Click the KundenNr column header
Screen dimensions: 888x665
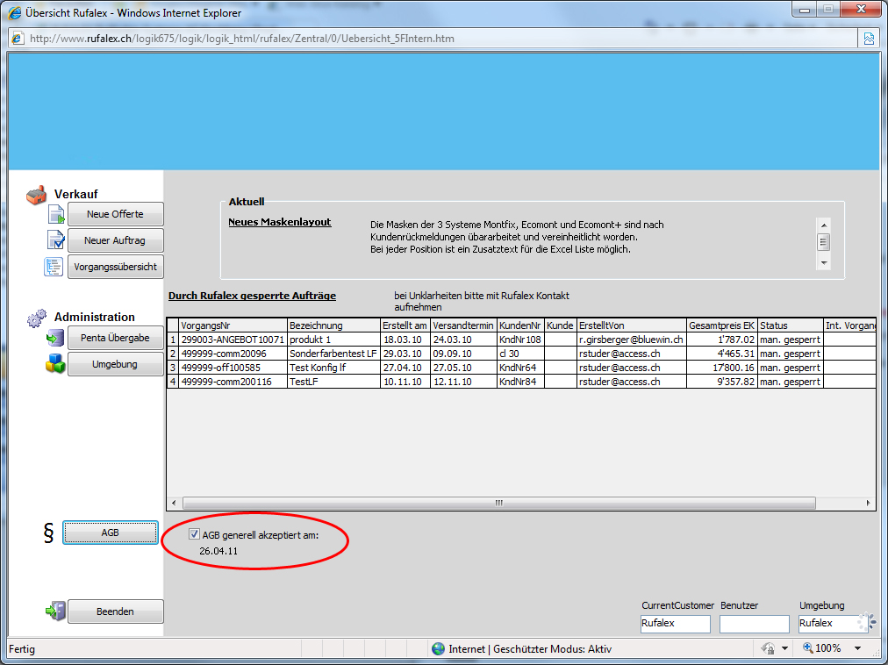(x=519, y=325)
